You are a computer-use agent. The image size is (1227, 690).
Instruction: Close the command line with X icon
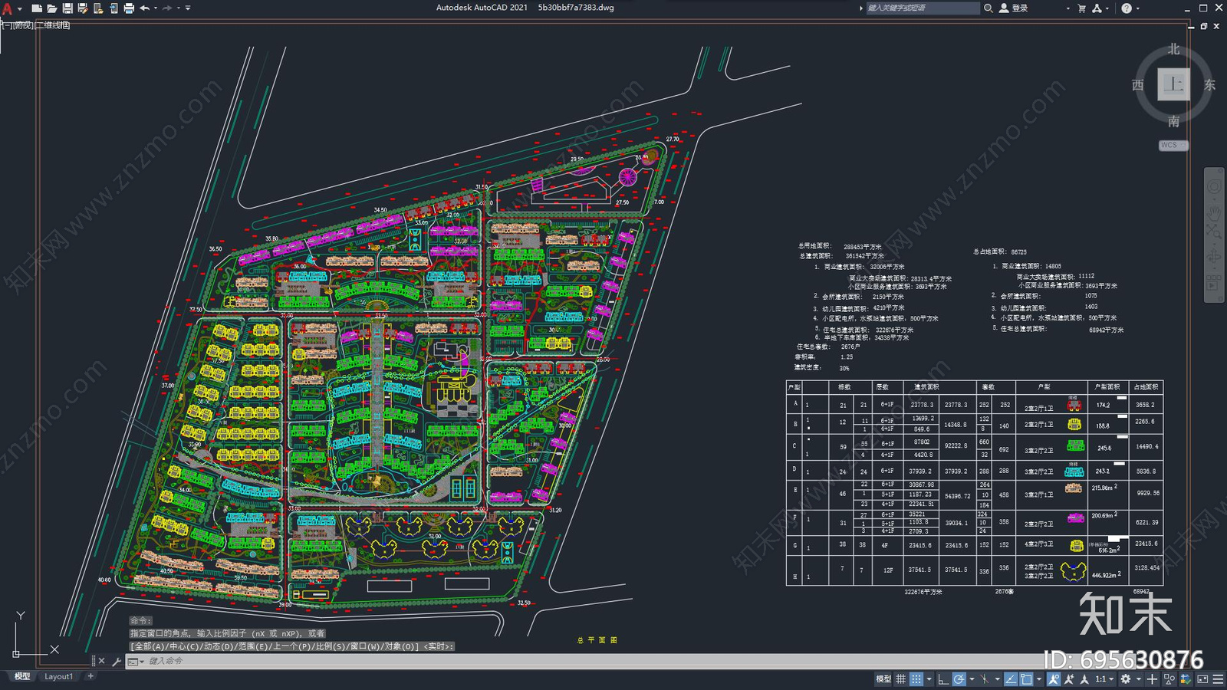(x=101, y=661)
